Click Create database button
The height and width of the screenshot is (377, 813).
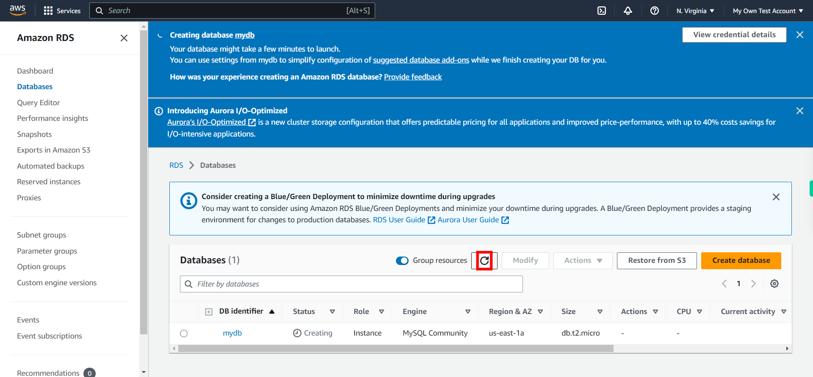(x=741, y=260)
